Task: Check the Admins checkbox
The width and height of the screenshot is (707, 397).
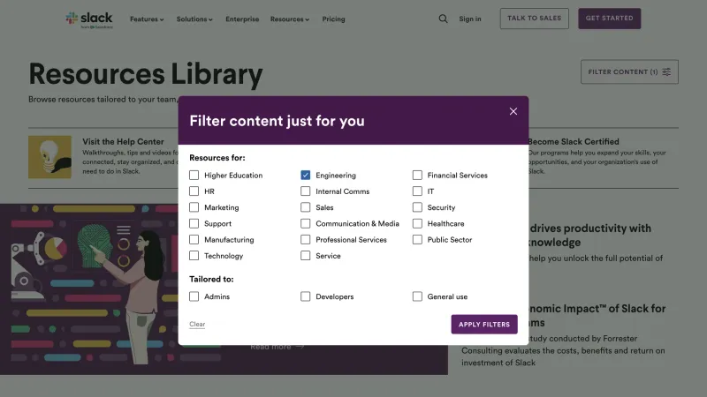Action: tap(194, 296)
